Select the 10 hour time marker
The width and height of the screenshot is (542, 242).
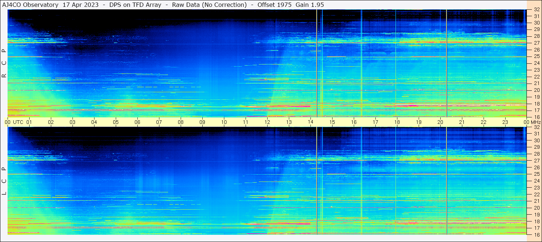[224, 122]
